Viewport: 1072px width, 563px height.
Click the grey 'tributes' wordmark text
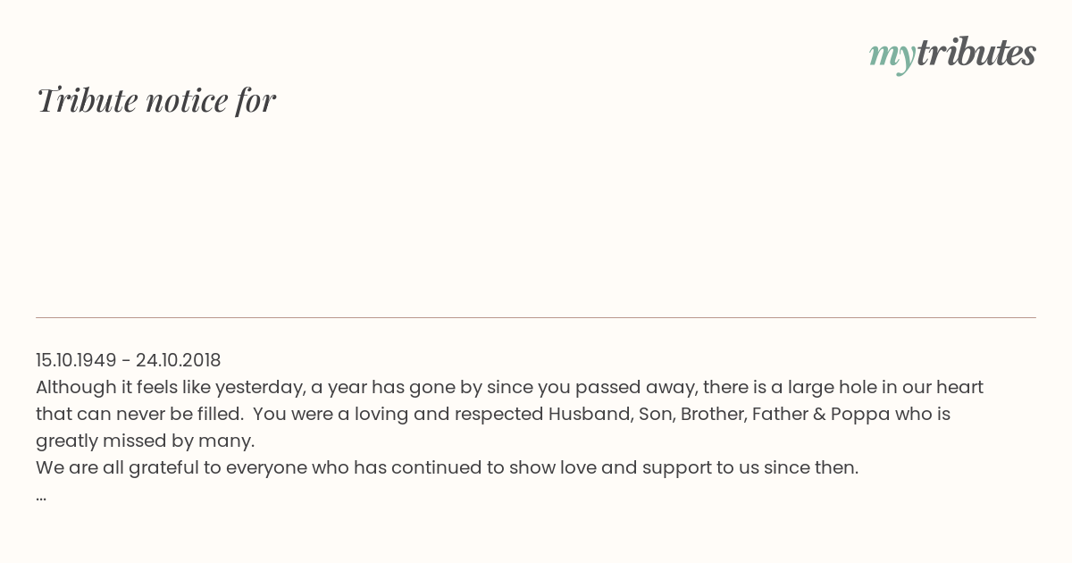coord(976,53)
